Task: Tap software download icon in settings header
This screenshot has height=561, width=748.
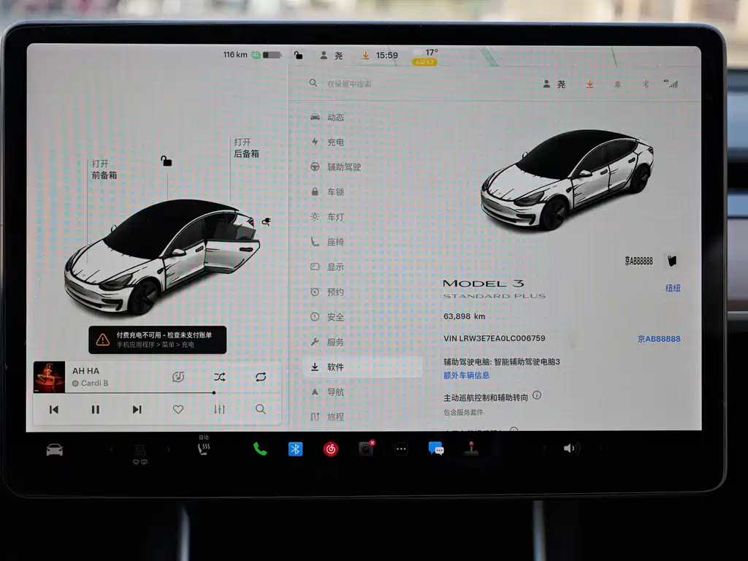Action: (590, 84)
